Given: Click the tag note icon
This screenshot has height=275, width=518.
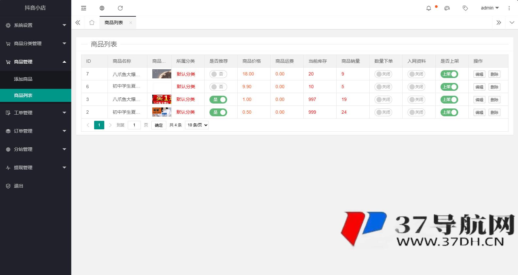Looking at the screenshot, I should tap(465, 8).
